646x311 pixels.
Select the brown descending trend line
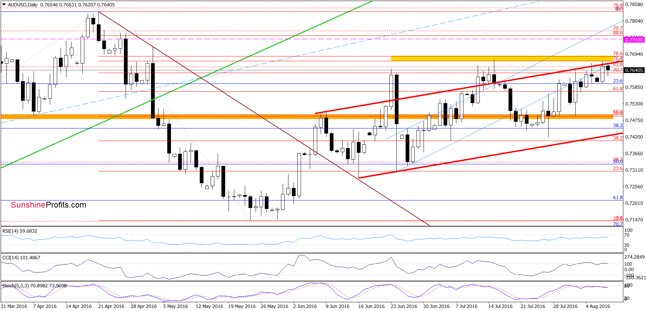pyautogui.click(x=264, y=118)
